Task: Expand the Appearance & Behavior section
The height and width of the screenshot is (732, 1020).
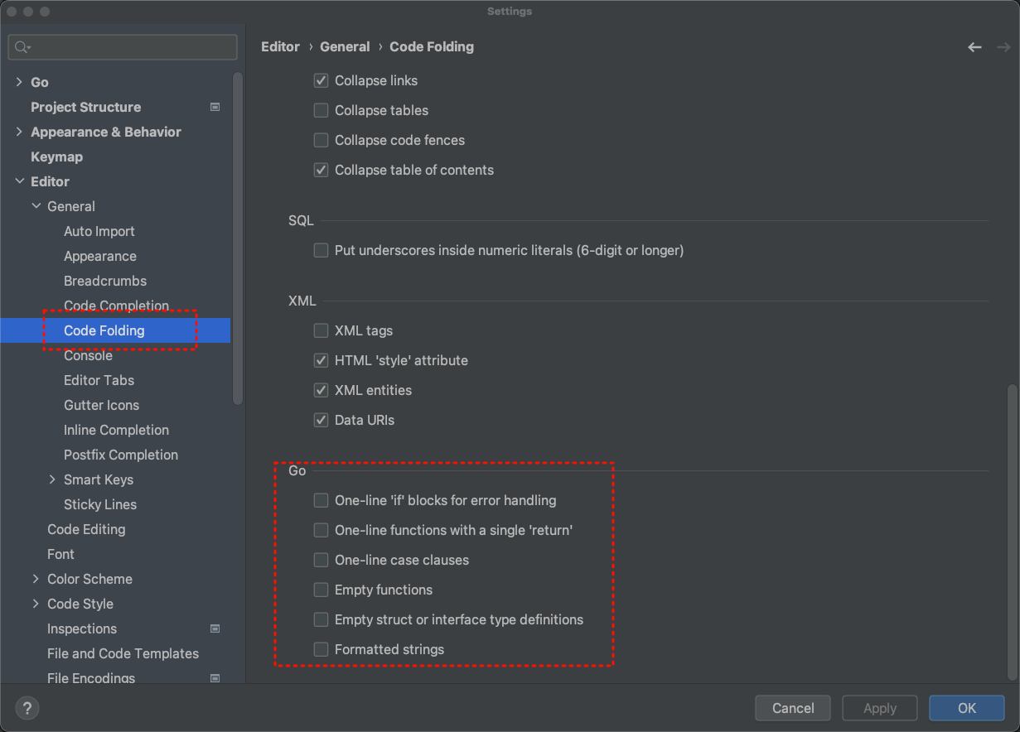Action: click(19, 132)
